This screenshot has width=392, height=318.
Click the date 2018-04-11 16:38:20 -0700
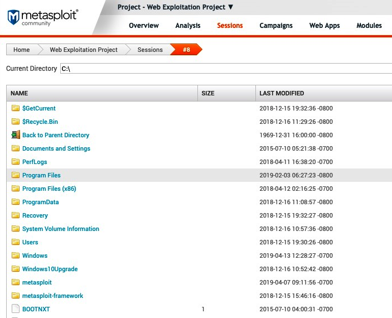(296, 162)
